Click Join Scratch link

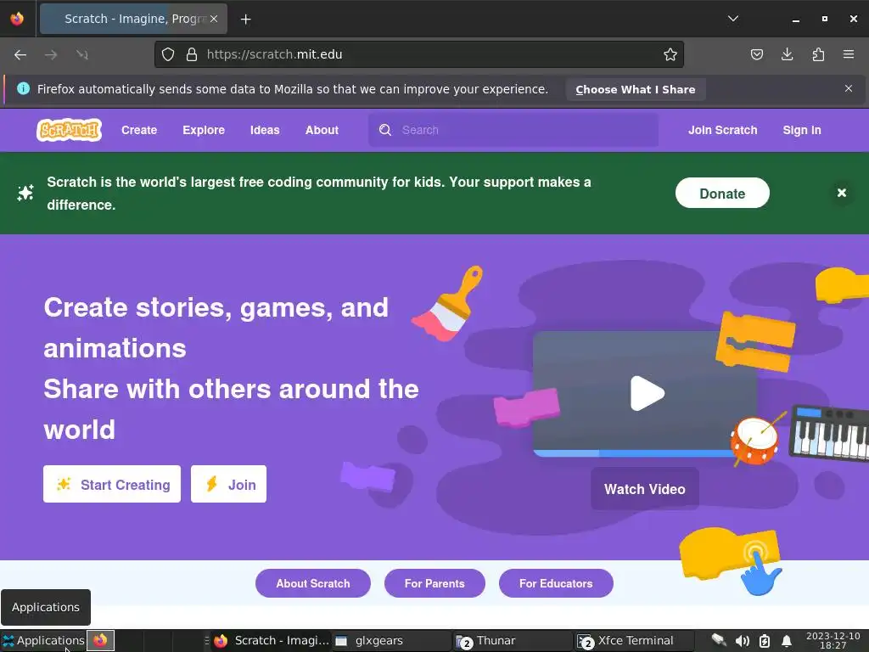[723, 130]
